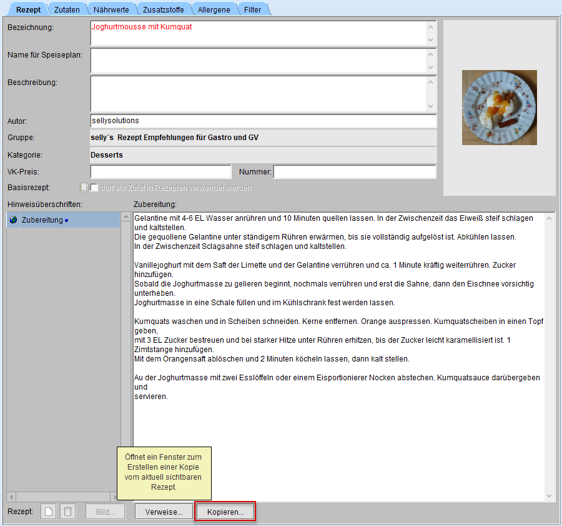Click the new recipe page icon
Screen dimensions: 562x526
pyautogui.click(x=48, y=512)
